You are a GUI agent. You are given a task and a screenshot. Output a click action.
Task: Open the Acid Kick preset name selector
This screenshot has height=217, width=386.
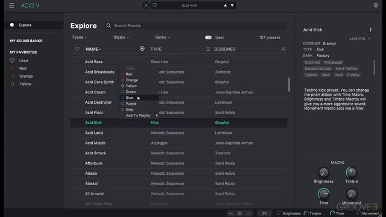pyautogui.click(x=189, y=5)
